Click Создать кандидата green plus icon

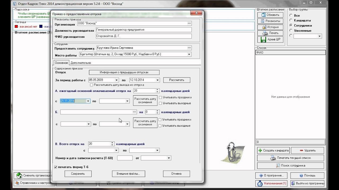point(273,150)
